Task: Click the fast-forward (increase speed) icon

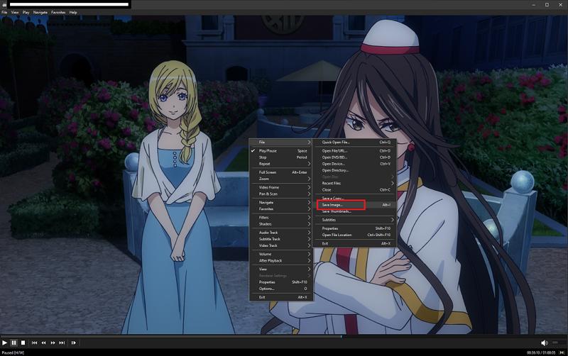Action: tap(53, 343)
